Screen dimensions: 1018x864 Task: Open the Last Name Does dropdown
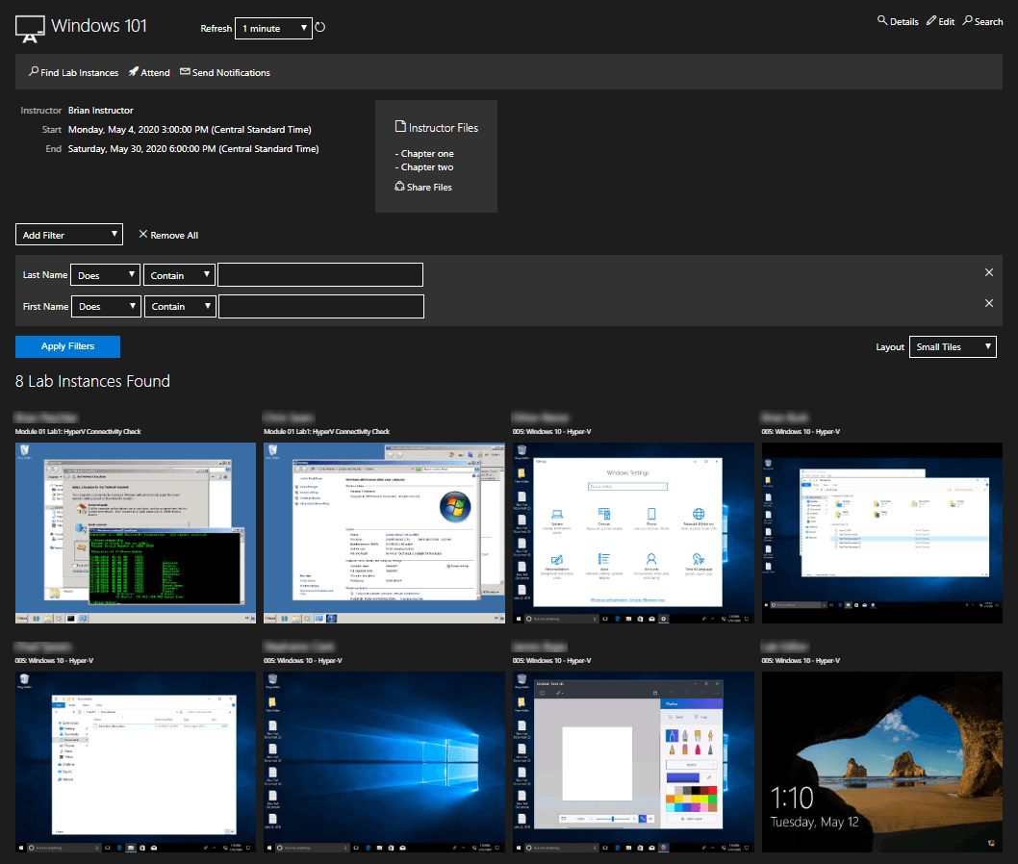coord(106,275)
